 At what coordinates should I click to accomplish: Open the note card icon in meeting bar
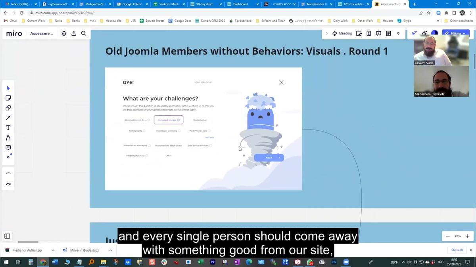click(359, 34)
